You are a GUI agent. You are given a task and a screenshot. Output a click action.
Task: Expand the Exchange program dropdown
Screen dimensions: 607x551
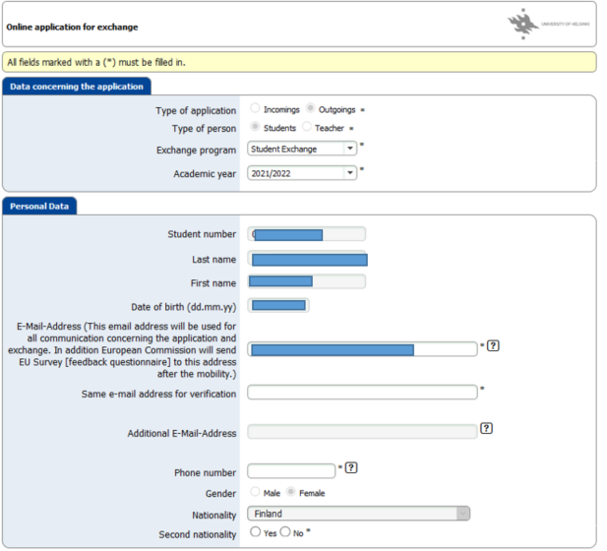(349, 150)
